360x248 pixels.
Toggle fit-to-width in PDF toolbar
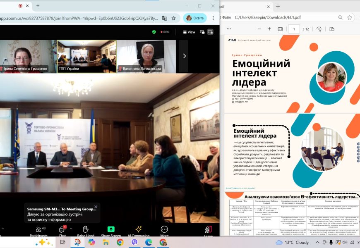coord(280,29)
